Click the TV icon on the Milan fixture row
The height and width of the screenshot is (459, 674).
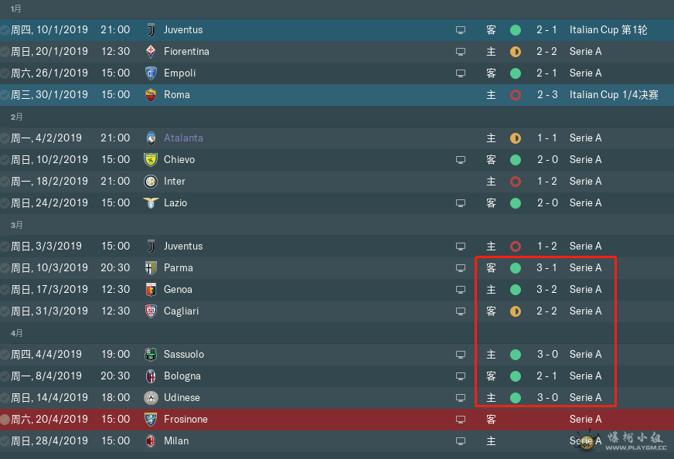coord(461,441)
